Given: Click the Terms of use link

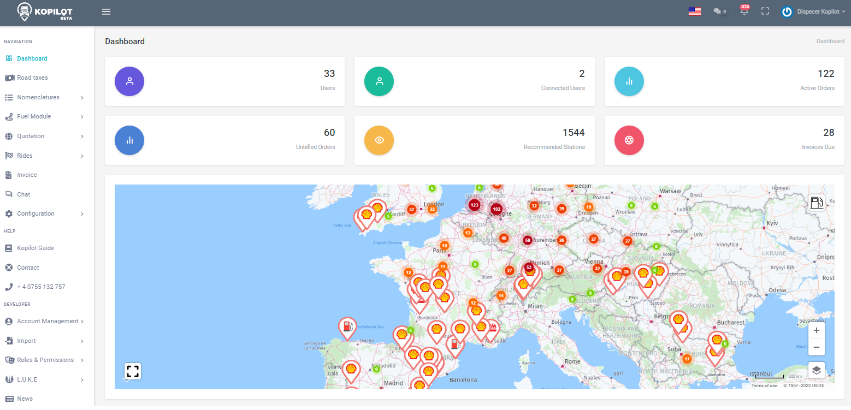Looking at the screenshot, I should click(x=764, y=385).
